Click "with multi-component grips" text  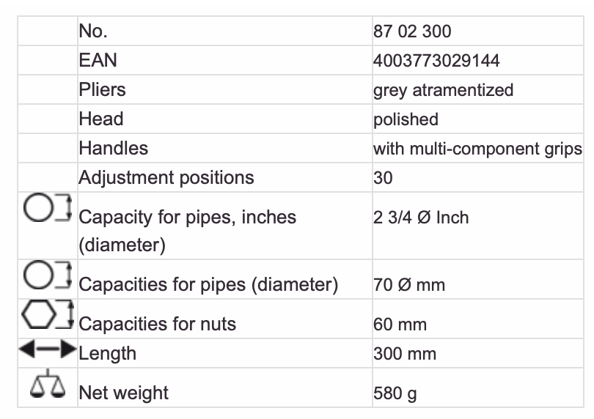477,149
